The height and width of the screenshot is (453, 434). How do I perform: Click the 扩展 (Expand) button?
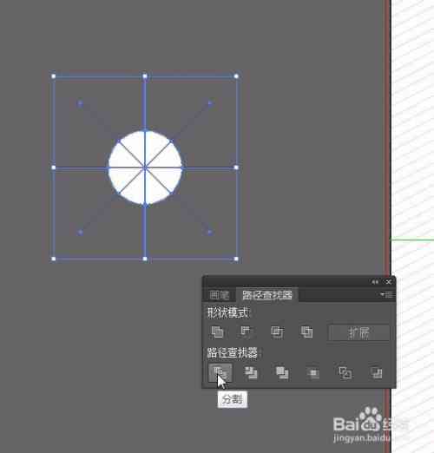click(359, 332)
